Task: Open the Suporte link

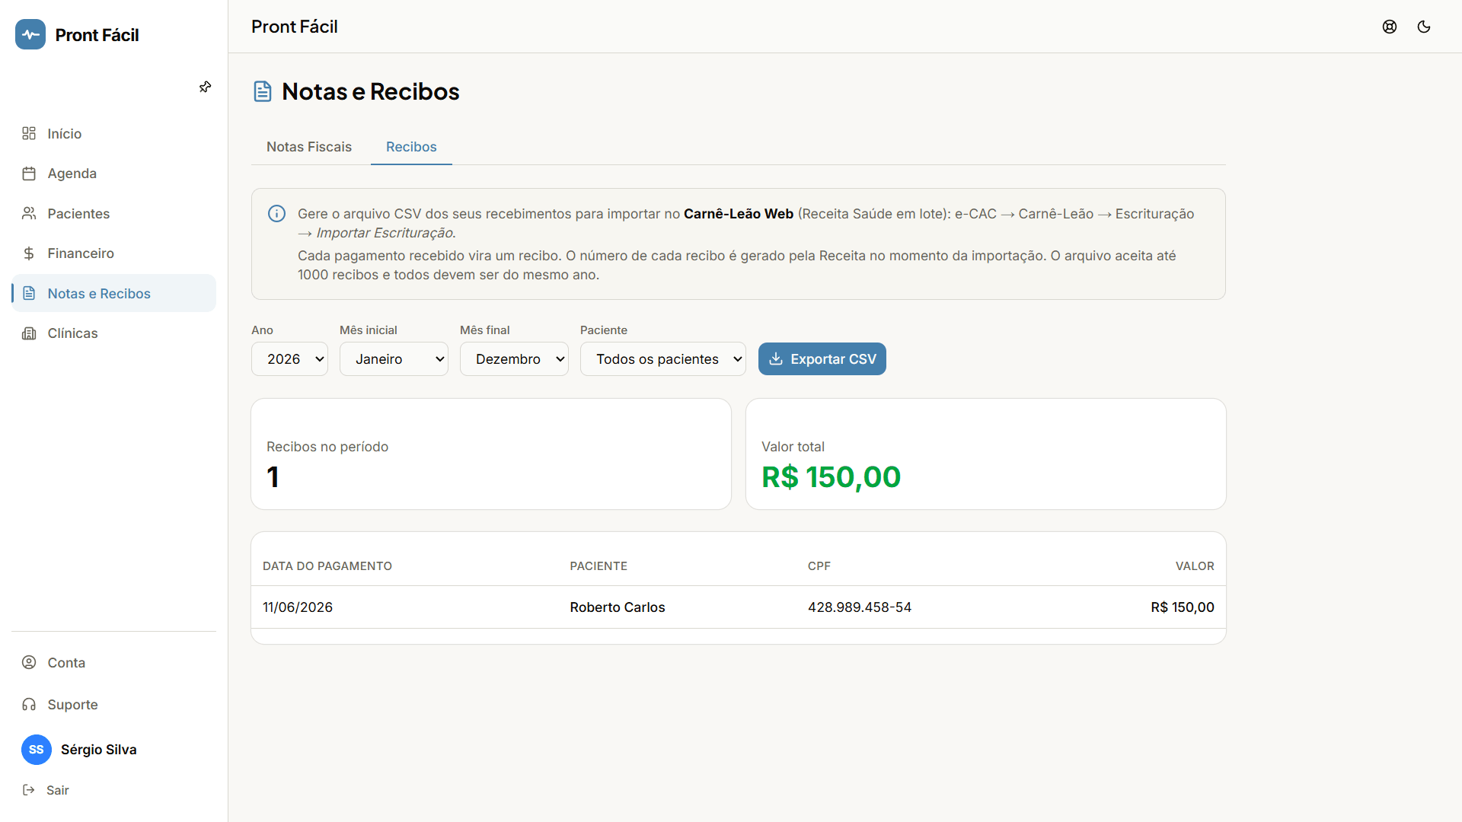Action: [113, 705]
